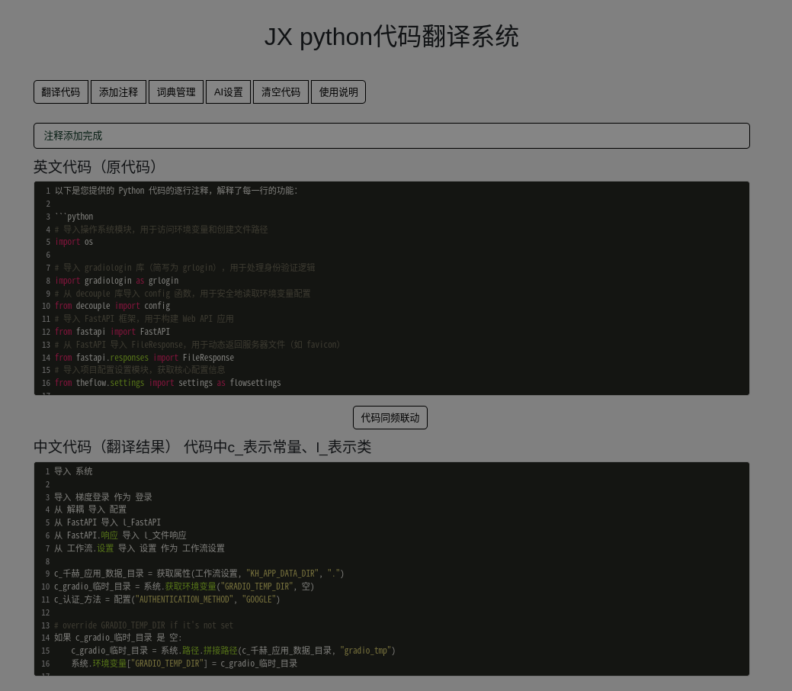Open the AI设置 settings
Image resolution: width=792 pixels, height=691 pixels.
click(x=228, y=92)
